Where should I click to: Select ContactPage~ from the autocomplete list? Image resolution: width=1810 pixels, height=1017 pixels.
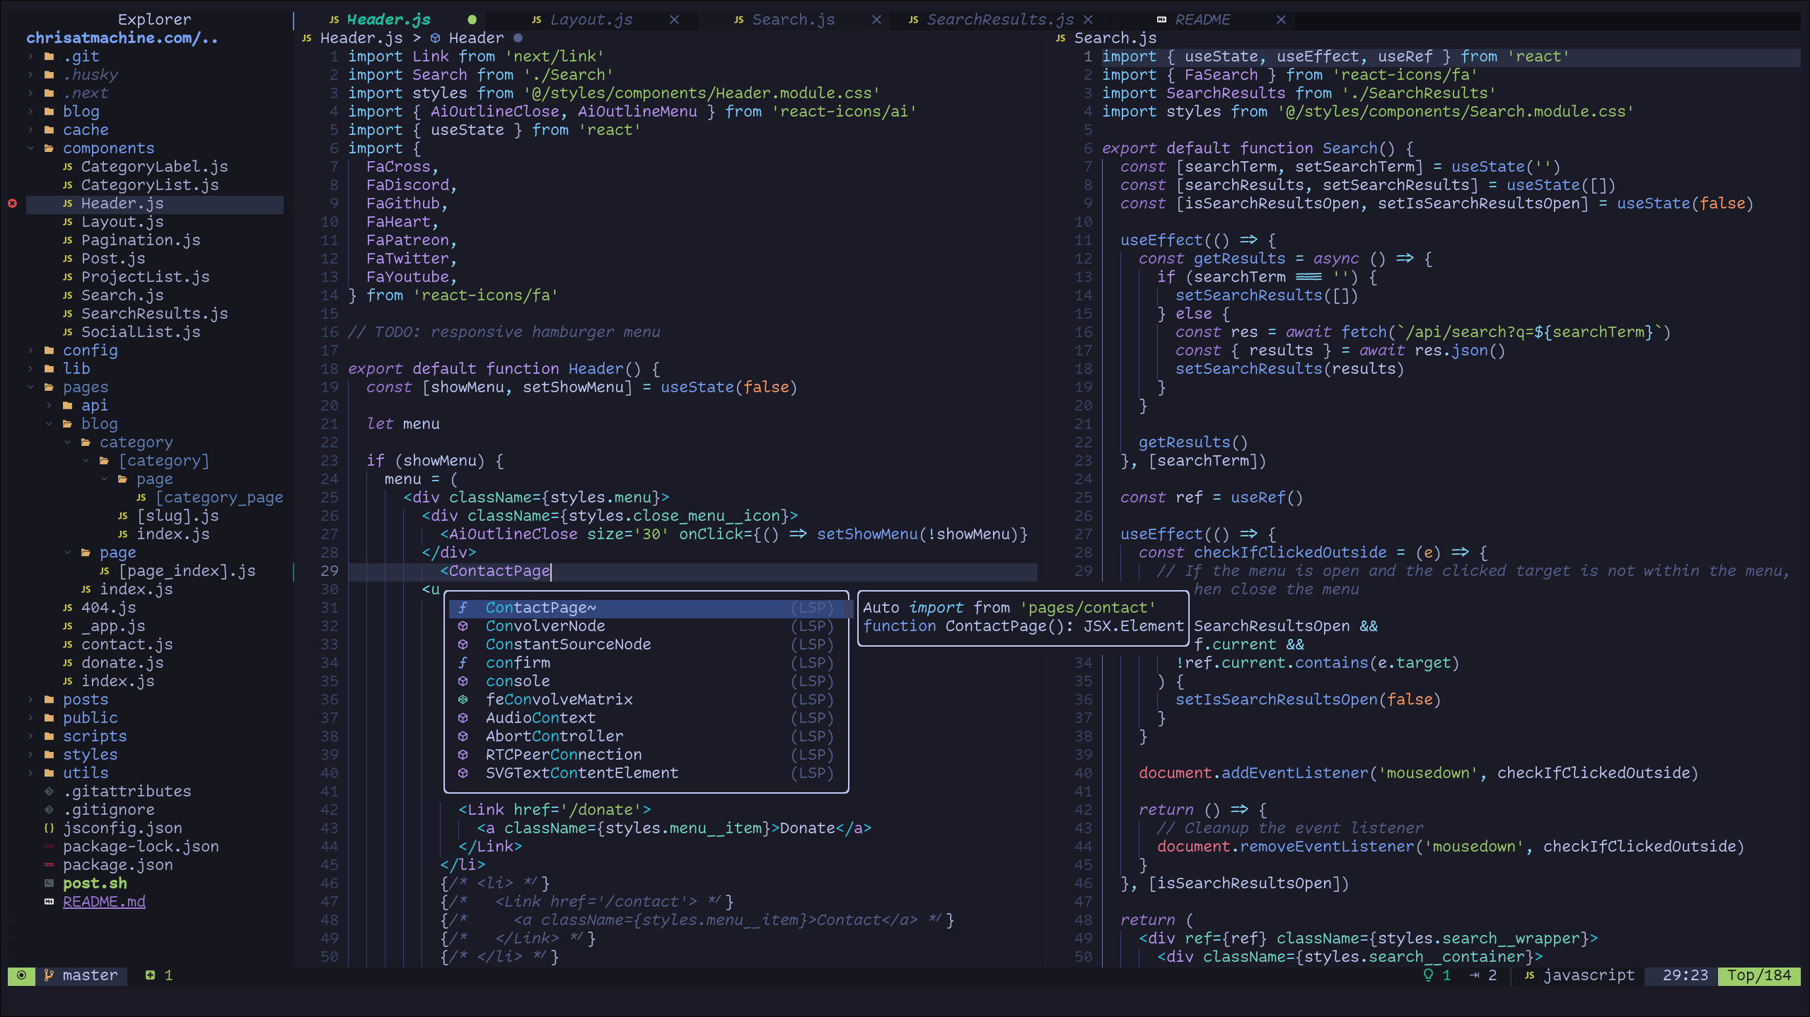(540, 607)
